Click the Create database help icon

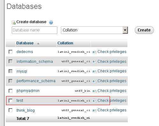pyautogui.click(x=51, y=22)
